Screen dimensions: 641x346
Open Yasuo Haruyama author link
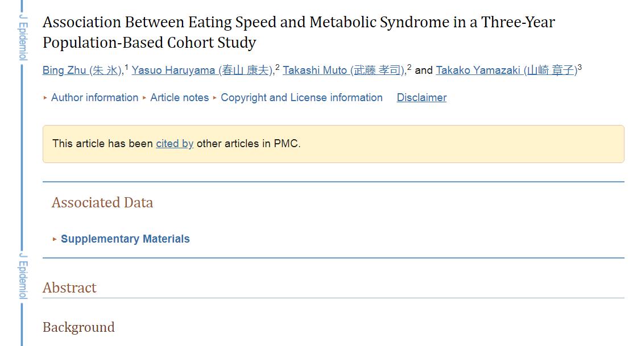202,70
